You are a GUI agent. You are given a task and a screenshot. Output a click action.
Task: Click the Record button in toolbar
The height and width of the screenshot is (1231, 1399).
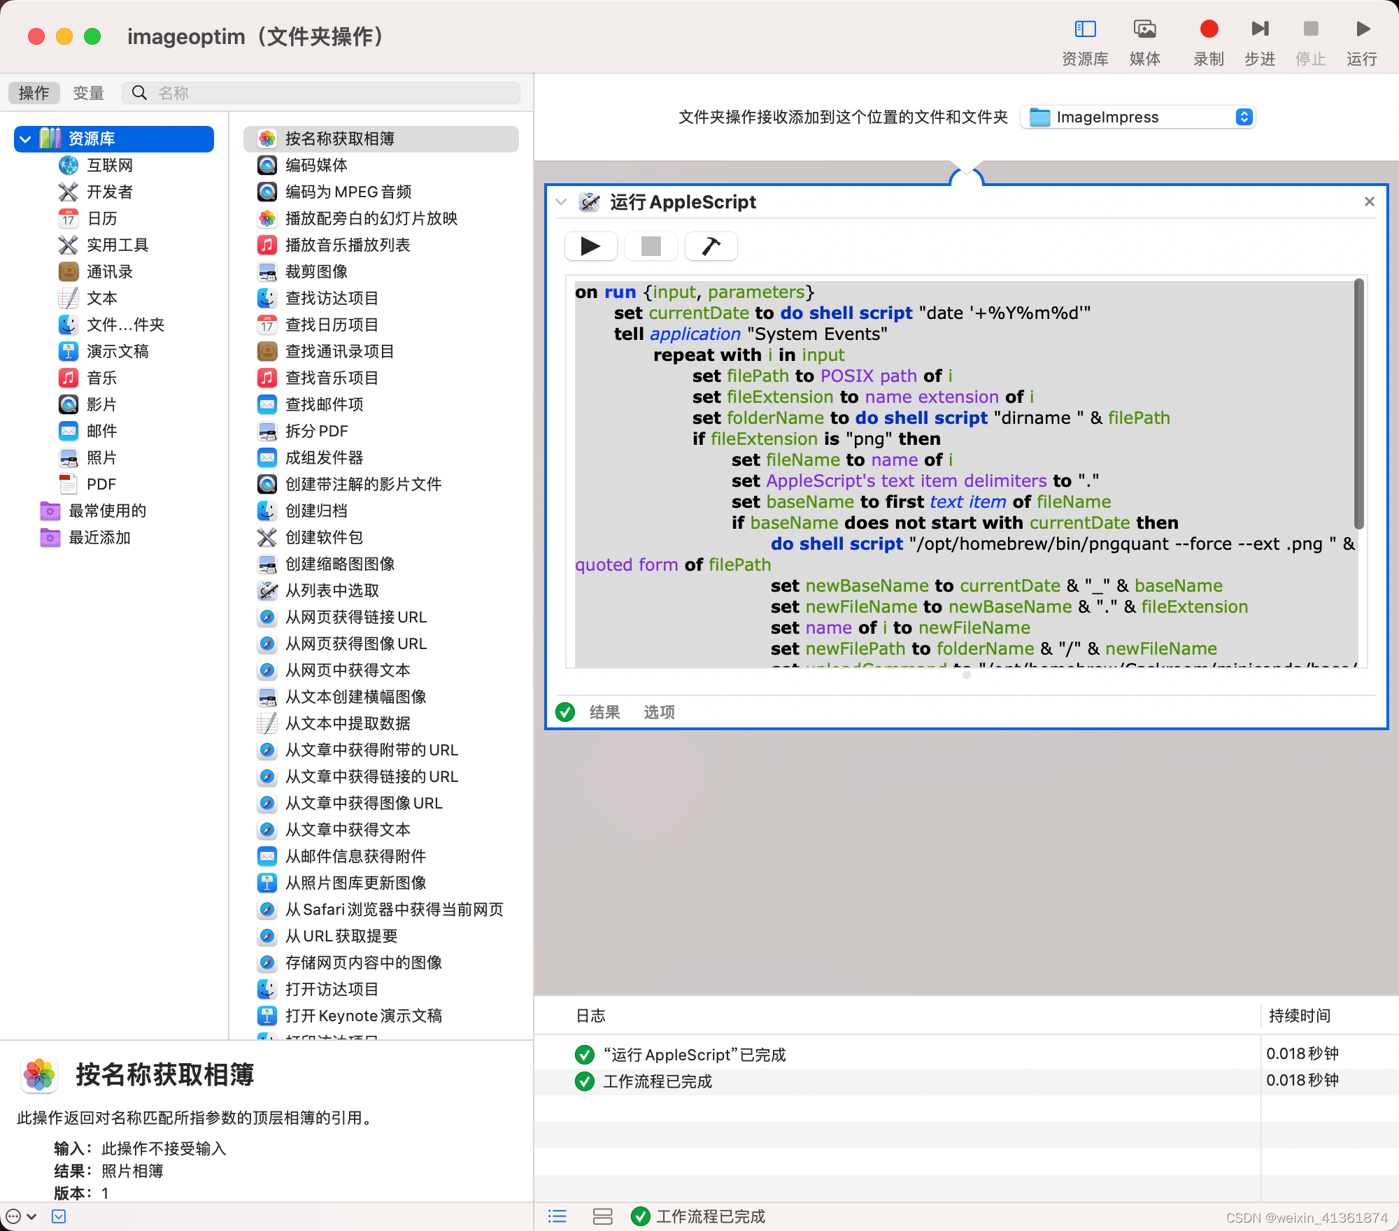pyautogui.click(x=1208, y=29)
